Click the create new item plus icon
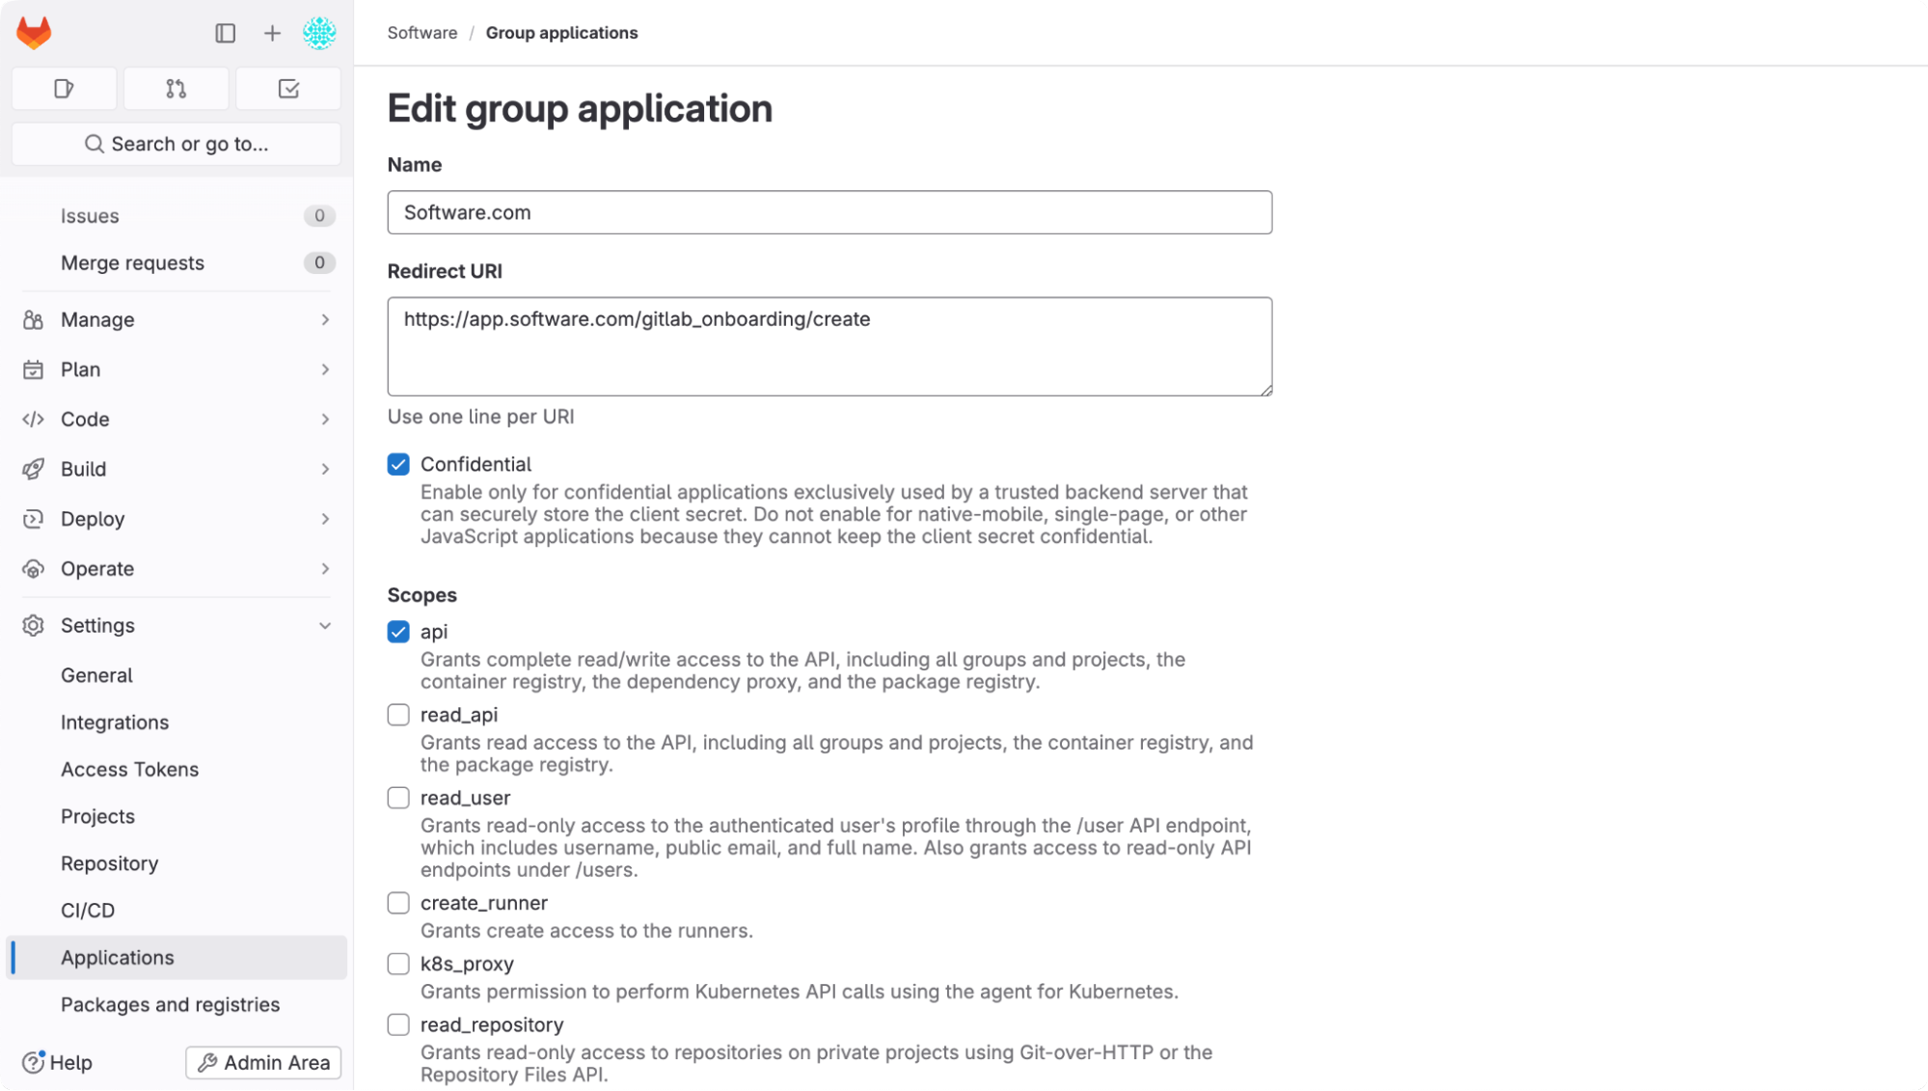Image resolution: width=1928 pixels, height=1091 pixels. tap(271, 33)
